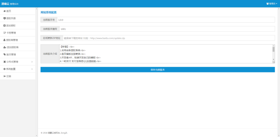The image size is (280, 137).
Task: Click the line 2.首页模板全部更换
Action: coord(73,54)
